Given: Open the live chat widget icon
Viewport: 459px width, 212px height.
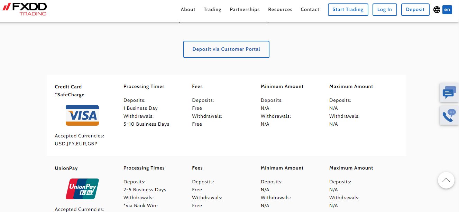Looking at the screenshot, I should coord(449,93).
